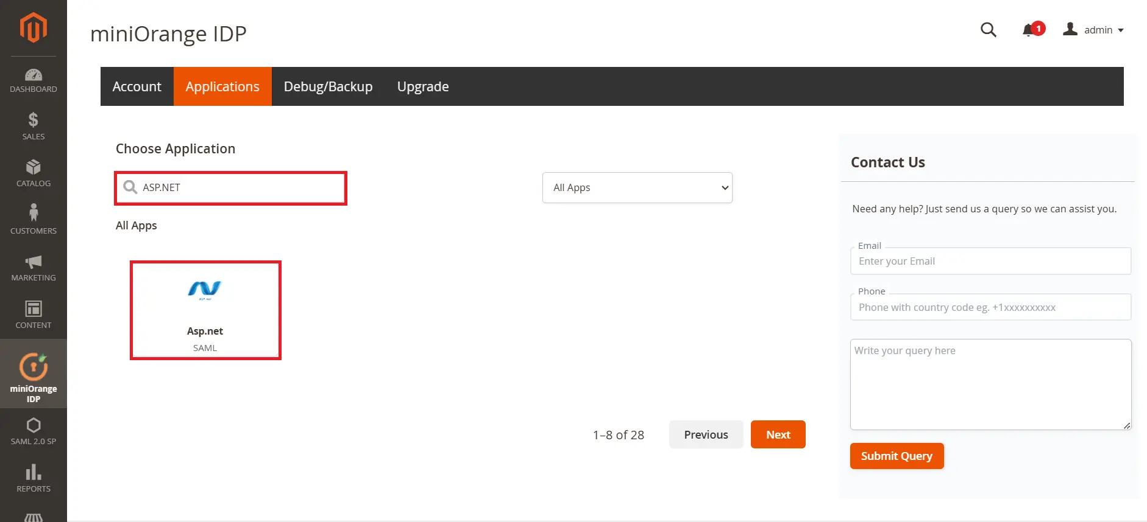Open the Debug/Backup tab
Screen dimensions: 1147x522
point(328,86)
